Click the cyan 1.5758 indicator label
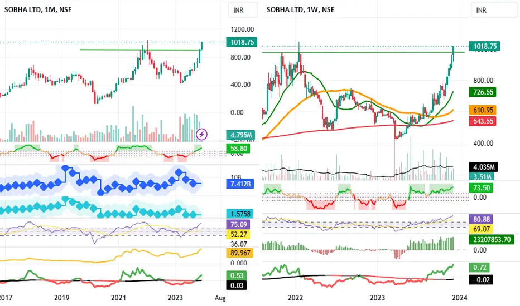The width and height of the screenshot is (520, 306). click(x=240, y=214)
